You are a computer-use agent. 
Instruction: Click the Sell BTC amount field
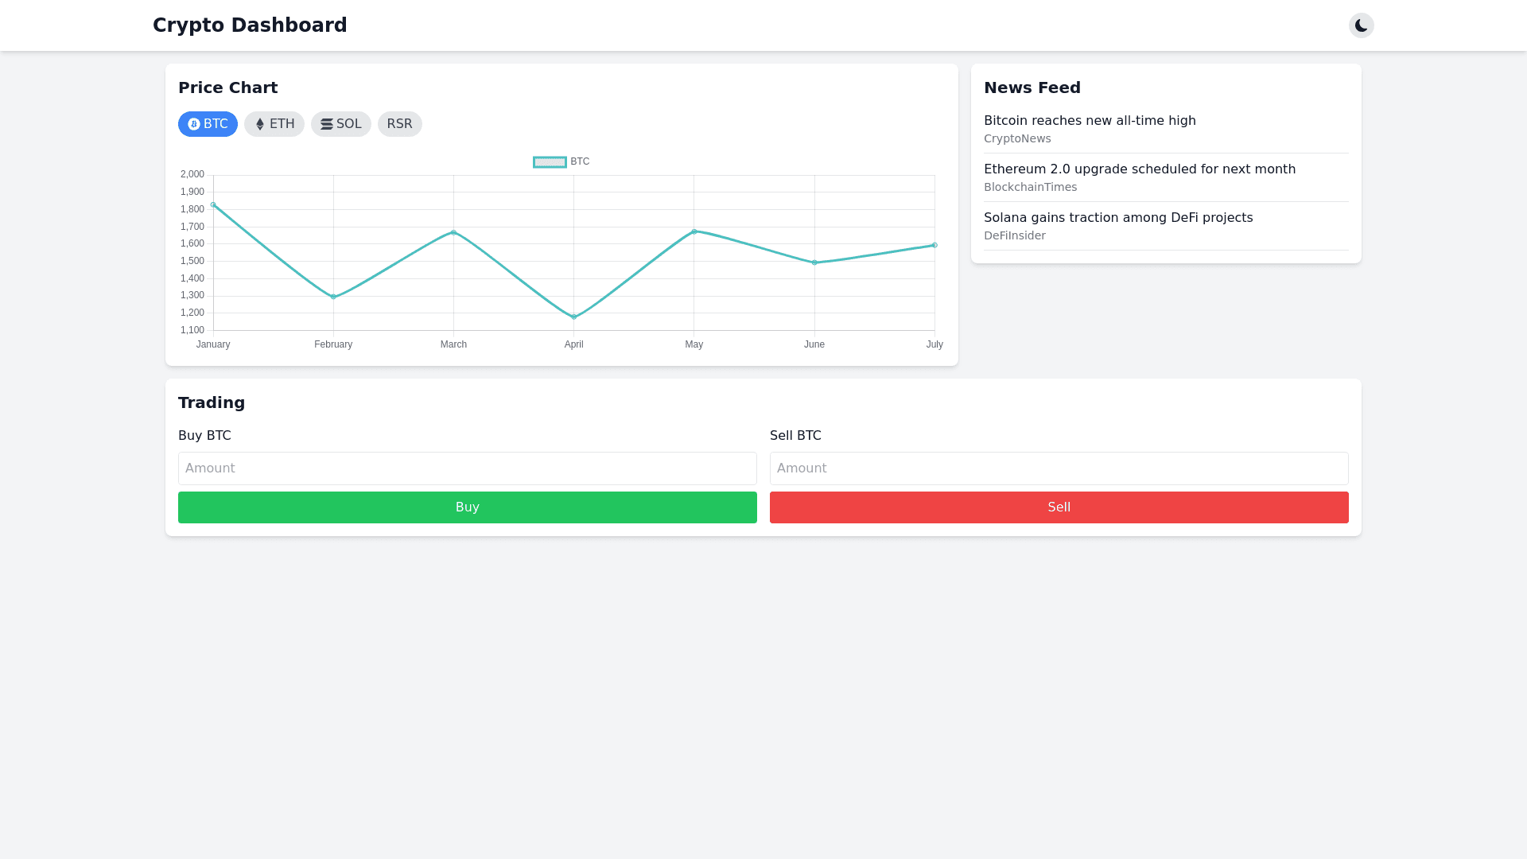[x=1059, y=468]
